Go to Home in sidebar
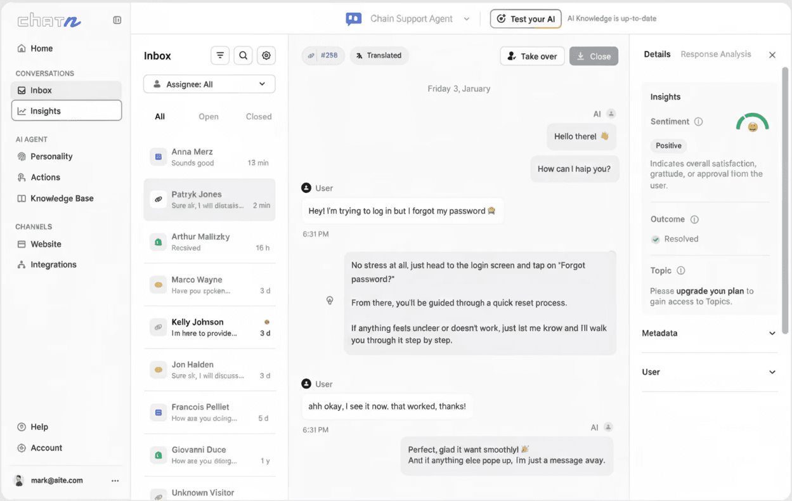 tap(66, 48)
